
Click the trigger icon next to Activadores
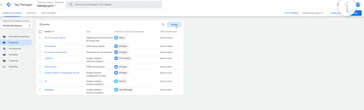pyautogui.click(x=4, y=49)
